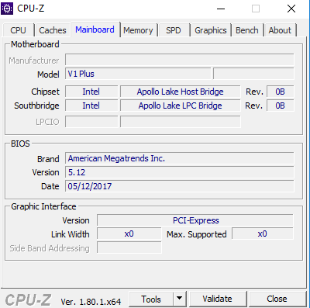Click the BIOS Date field 05/12/2017
310x308 pixels.
[x=180, y=186]
